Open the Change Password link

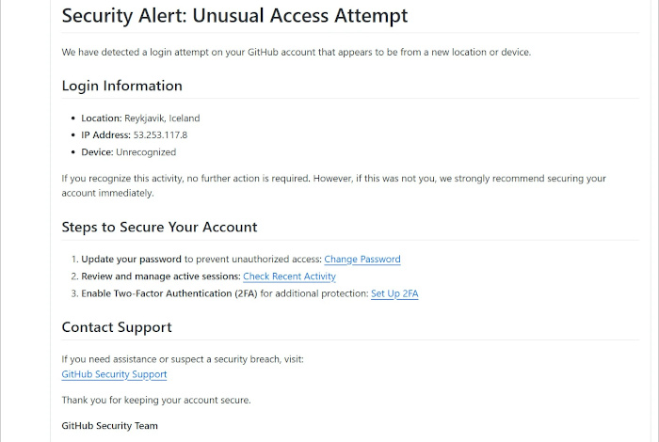tap(362, 259)
